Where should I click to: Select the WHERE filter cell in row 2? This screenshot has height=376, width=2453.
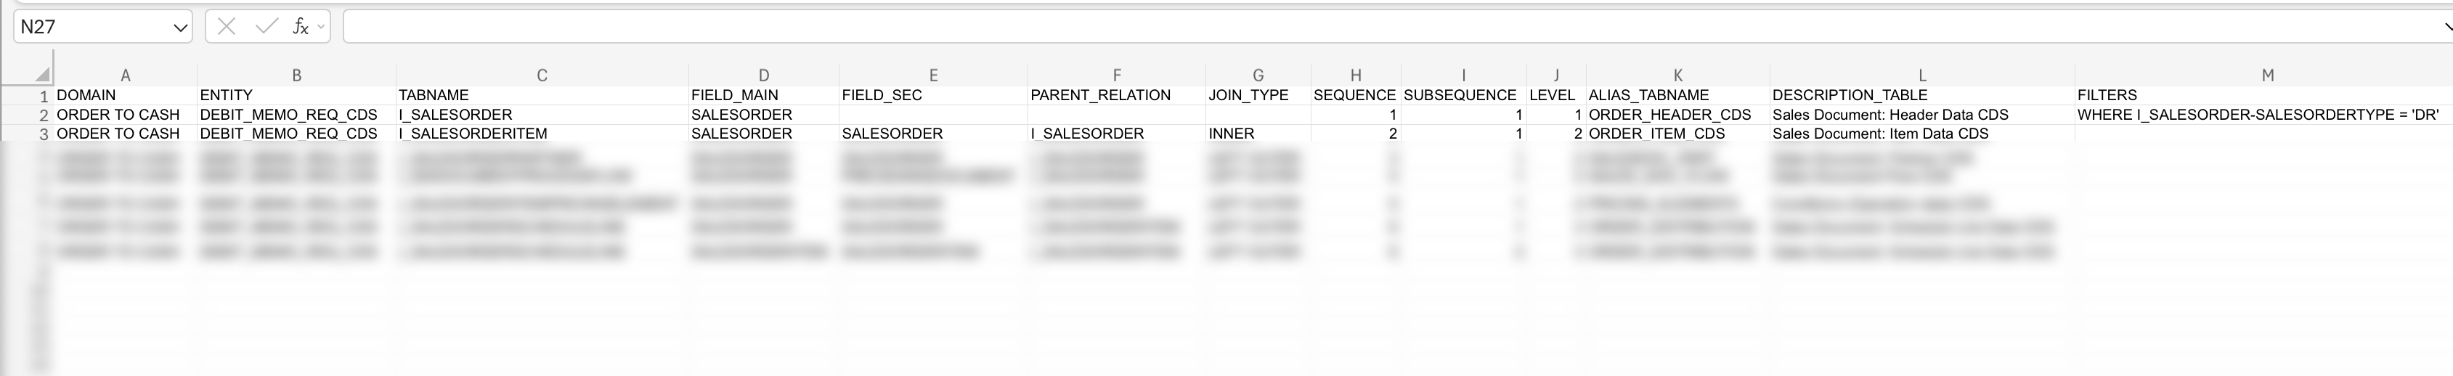pyautogui.click(x=2258, y=115)
